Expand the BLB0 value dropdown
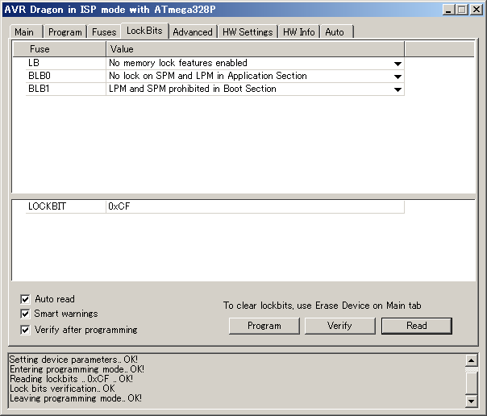This screenshot has height=416, width=487. pyautogui.click(x=398, y=77)
